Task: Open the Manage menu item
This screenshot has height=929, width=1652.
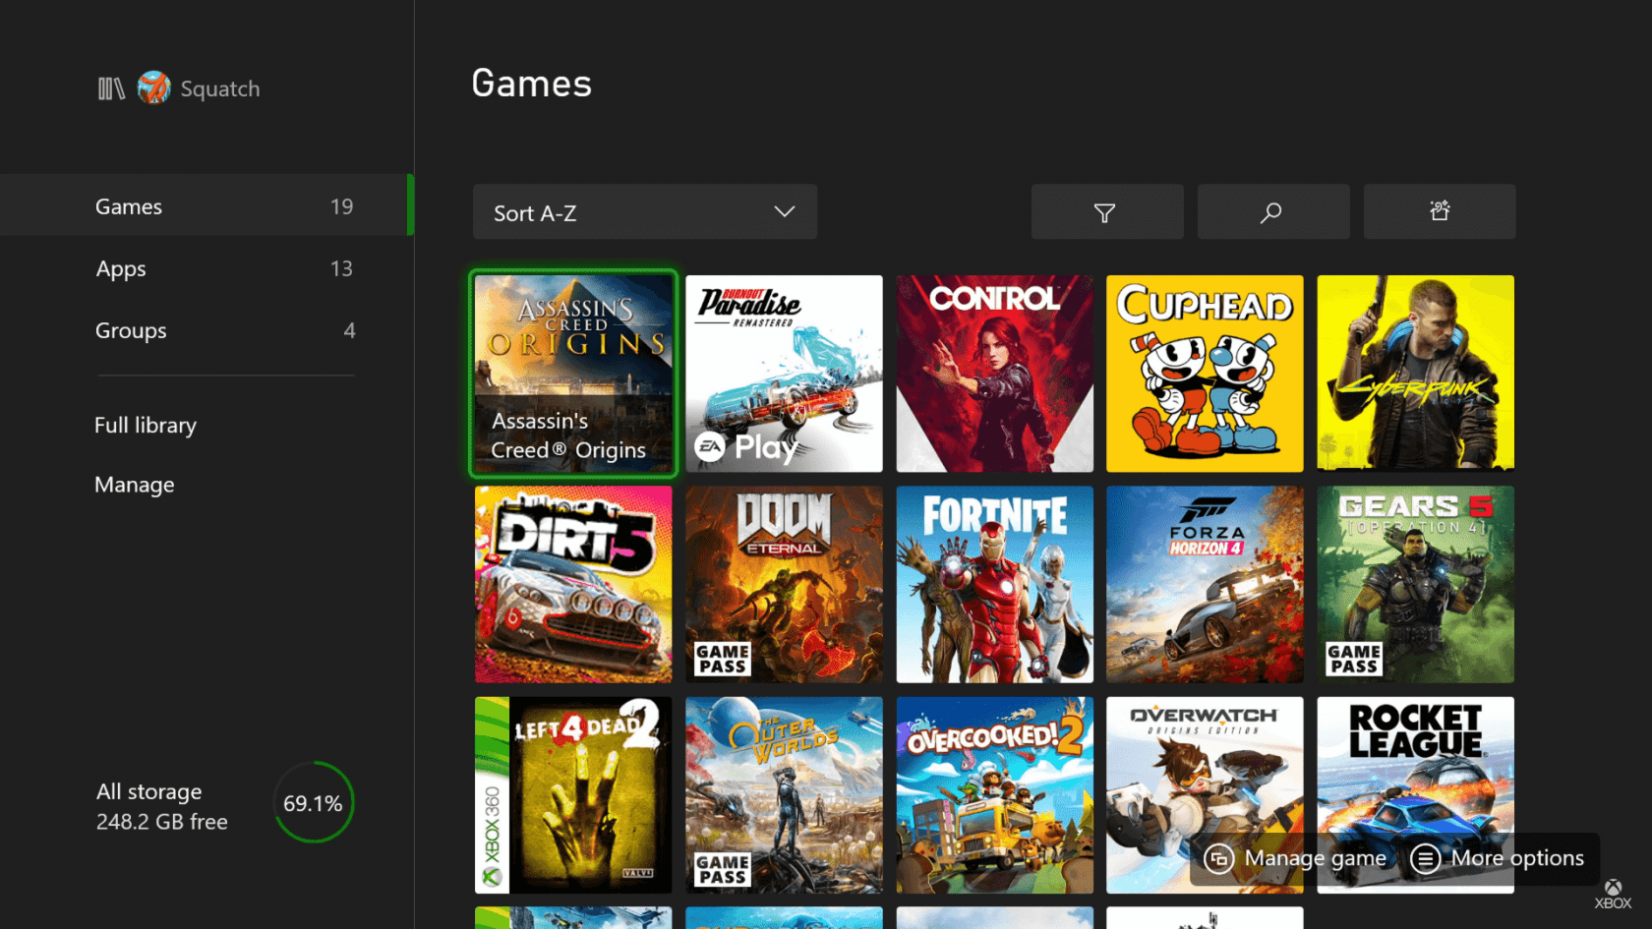Action: 135,485
